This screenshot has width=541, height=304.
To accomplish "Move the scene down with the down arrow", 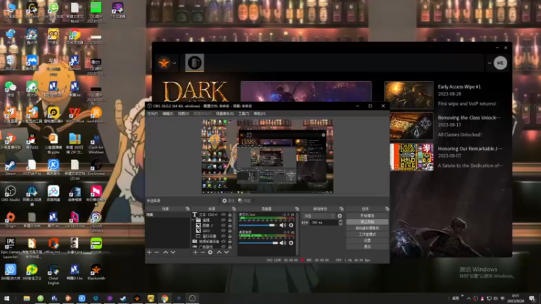I will (173, 252).
